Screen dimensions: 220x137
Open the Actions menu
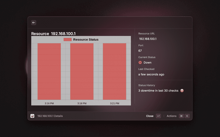tap(172, 116)
